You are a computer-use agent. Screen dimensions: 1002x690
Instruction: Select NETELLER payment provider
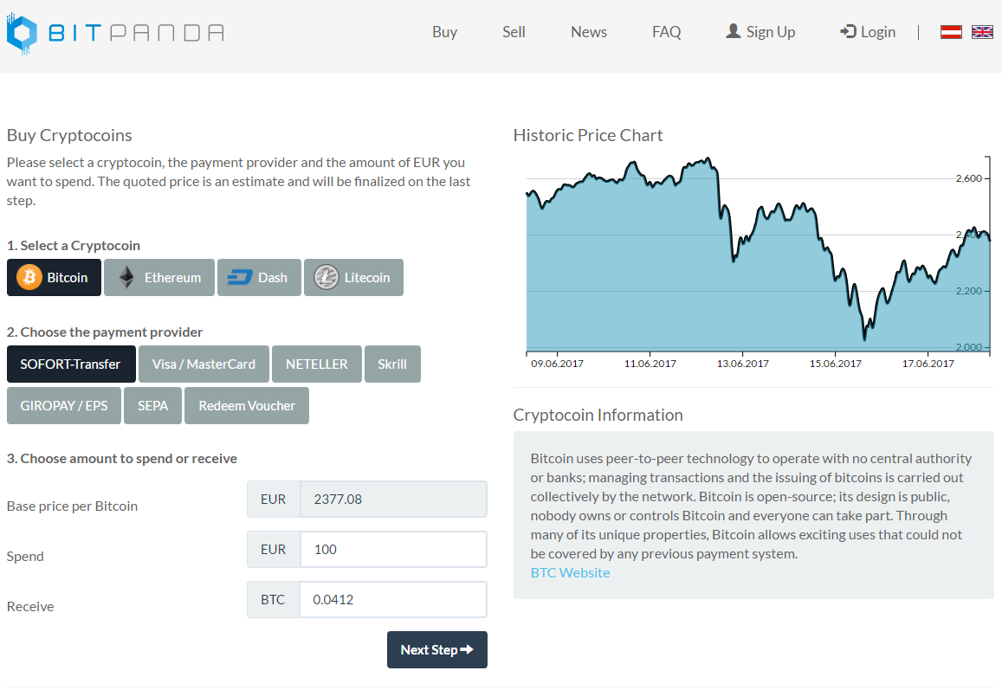(x=317, y=364)
